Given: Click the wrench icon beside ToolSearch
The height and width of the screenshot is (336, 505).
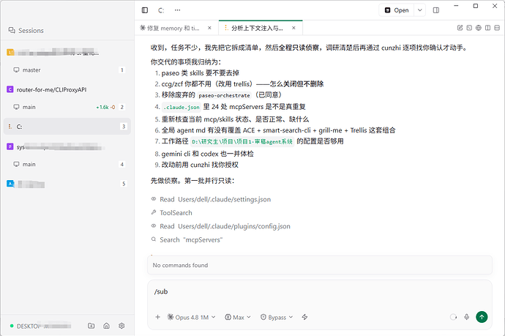Looking at the screenshot, I should click(154, 212).
